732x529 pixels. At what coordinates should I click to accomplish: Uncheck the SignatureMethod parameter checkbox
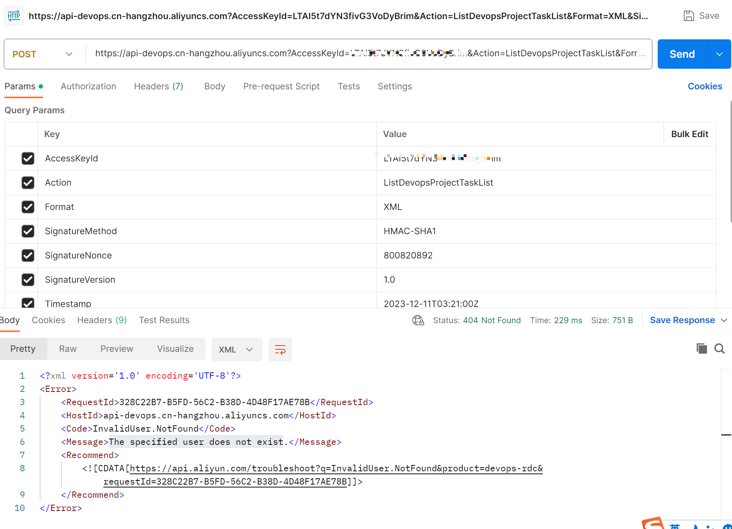pos(28,231)
